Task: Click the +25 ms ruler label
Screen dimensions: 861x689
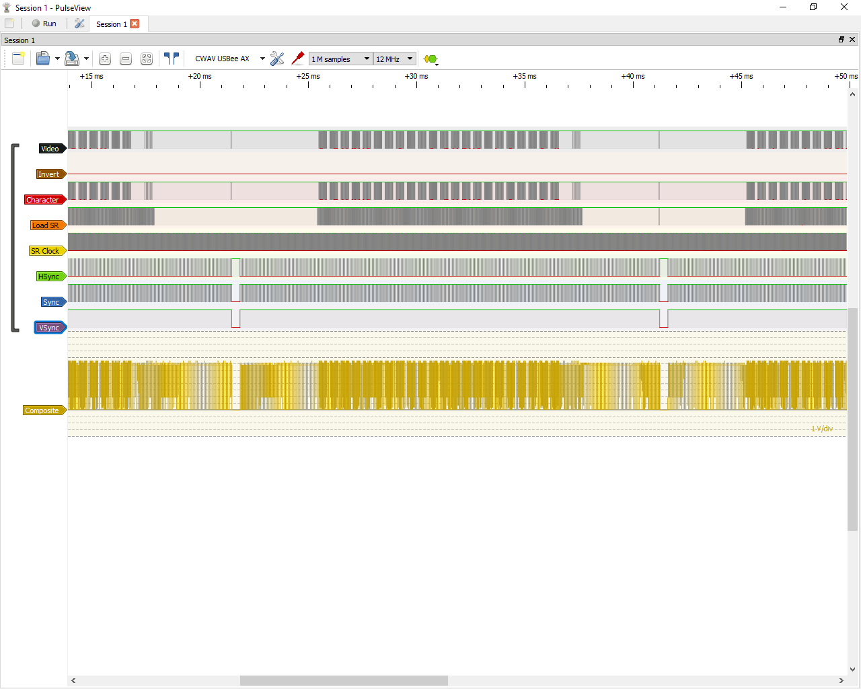Action: [x=308, y=76]
